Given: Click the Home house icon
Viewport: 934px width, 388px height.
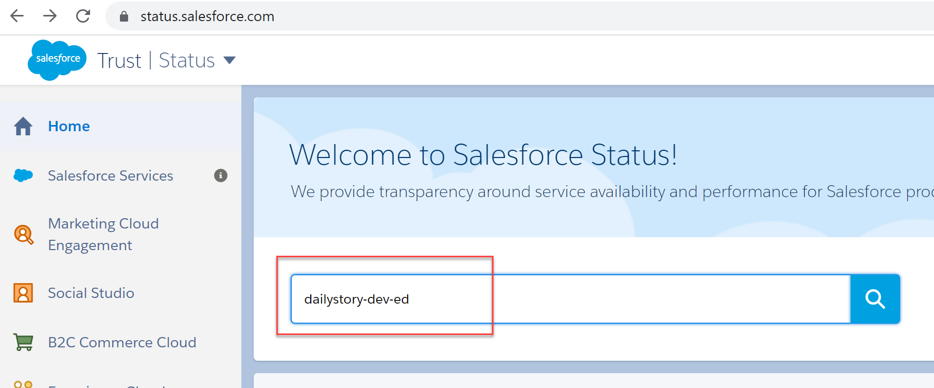Looking at the screenshot, I should pyautogui.click(x=23, y=126).
